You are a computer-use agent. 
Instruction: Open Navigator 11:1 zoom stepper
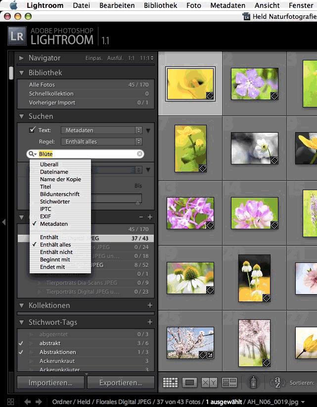[x=147, y=58]
